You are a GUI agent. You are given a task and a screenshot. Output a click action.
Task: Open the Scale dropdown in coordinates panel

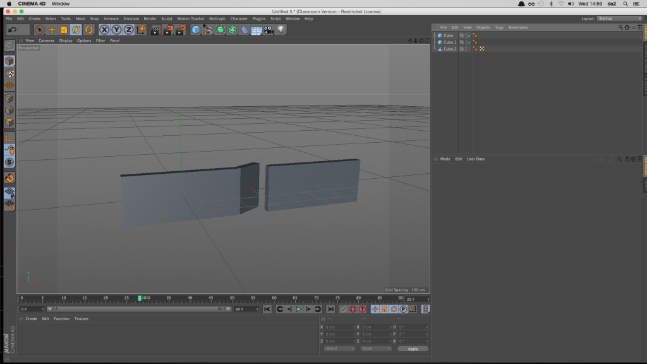point(375,348)
